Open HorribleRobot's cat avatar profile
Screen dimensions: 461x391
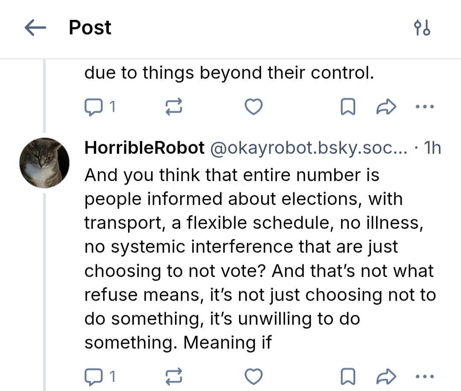(44, 163)
